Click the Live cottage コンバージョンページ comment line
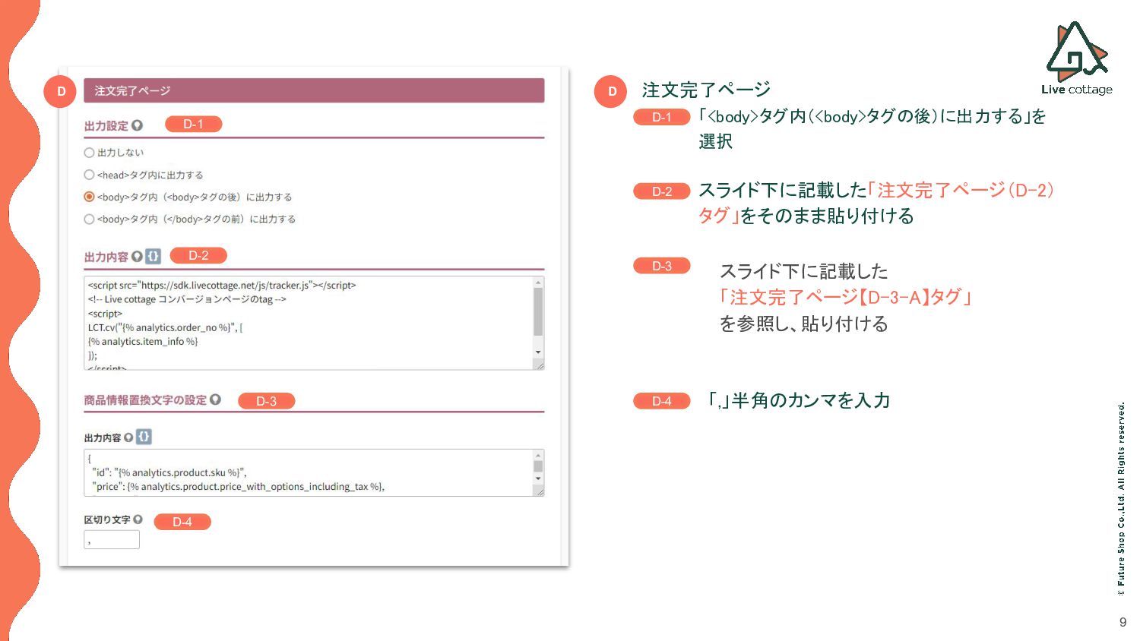1140x641 pixels. tap(187, 299)
